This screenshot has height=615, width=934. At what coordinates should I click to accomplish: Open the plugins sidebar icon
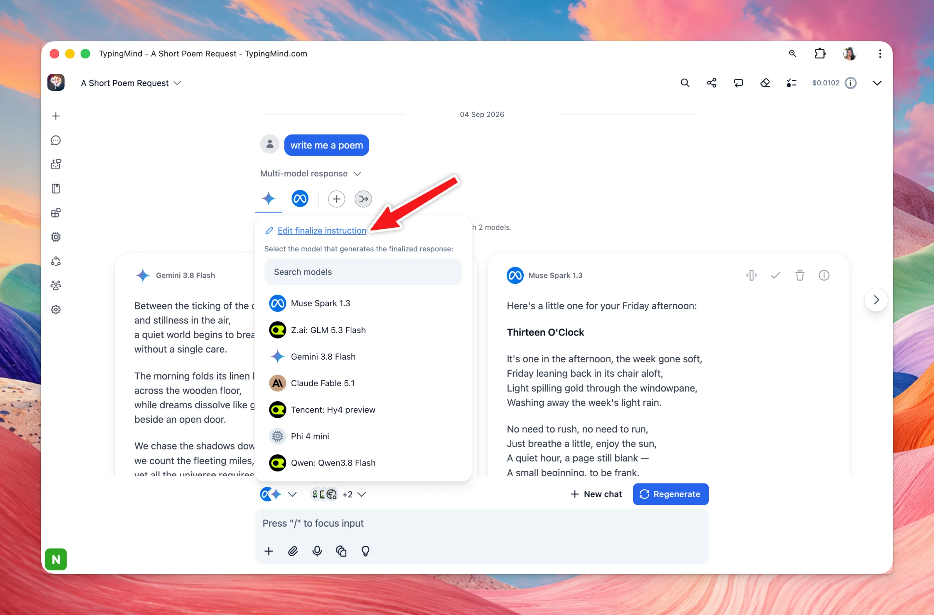point(56,213)
